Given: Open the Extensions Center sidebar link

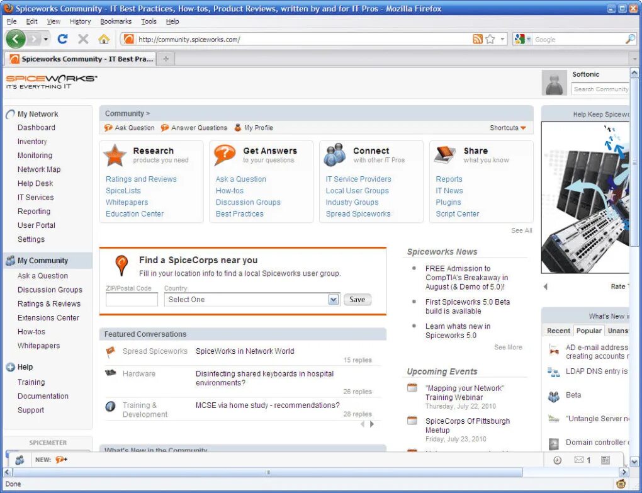Looking at the screenshot, I should point(48,318).
